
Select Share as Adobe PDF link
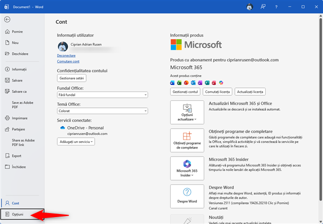22,143
